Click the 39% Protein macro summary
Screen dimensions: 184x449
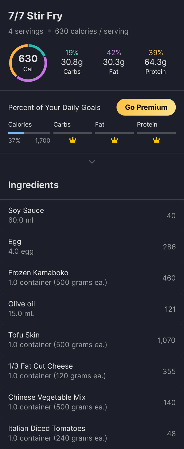pyautogui.click(x=156, y=62)
